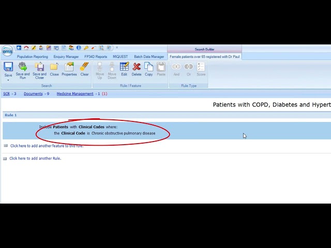
Task: Open the Save dropdown arrow
Action: coord(8,80)
